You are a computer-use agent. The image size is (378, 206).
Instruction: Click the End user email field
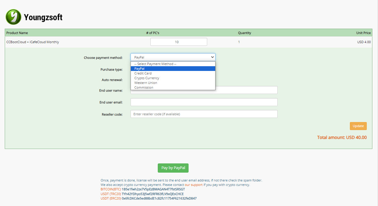tap(204, 102)
